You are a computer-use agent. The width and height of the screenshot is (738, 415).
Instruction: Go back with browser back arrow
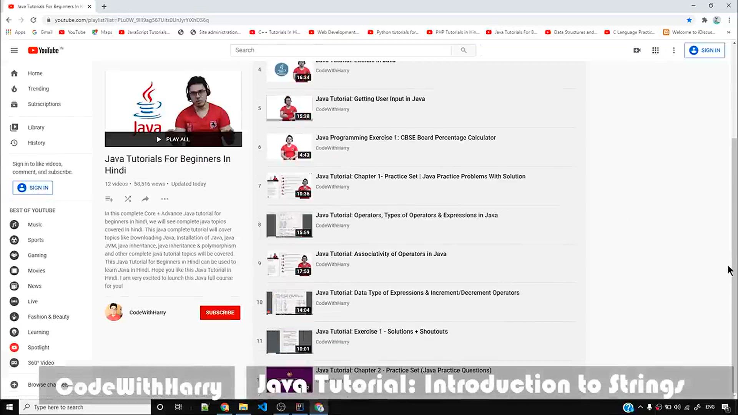coord(9,20)
